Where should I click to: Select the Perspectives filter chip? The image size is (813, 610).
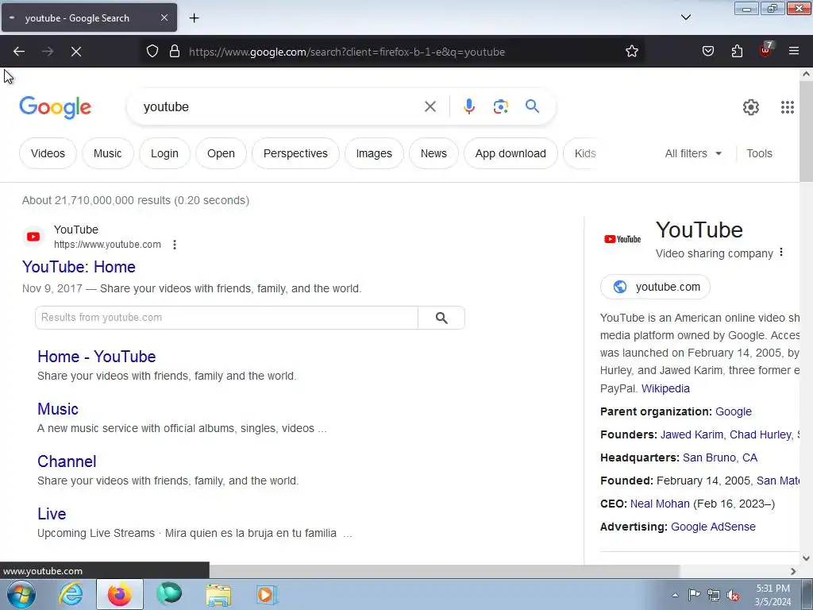(295, 153)
